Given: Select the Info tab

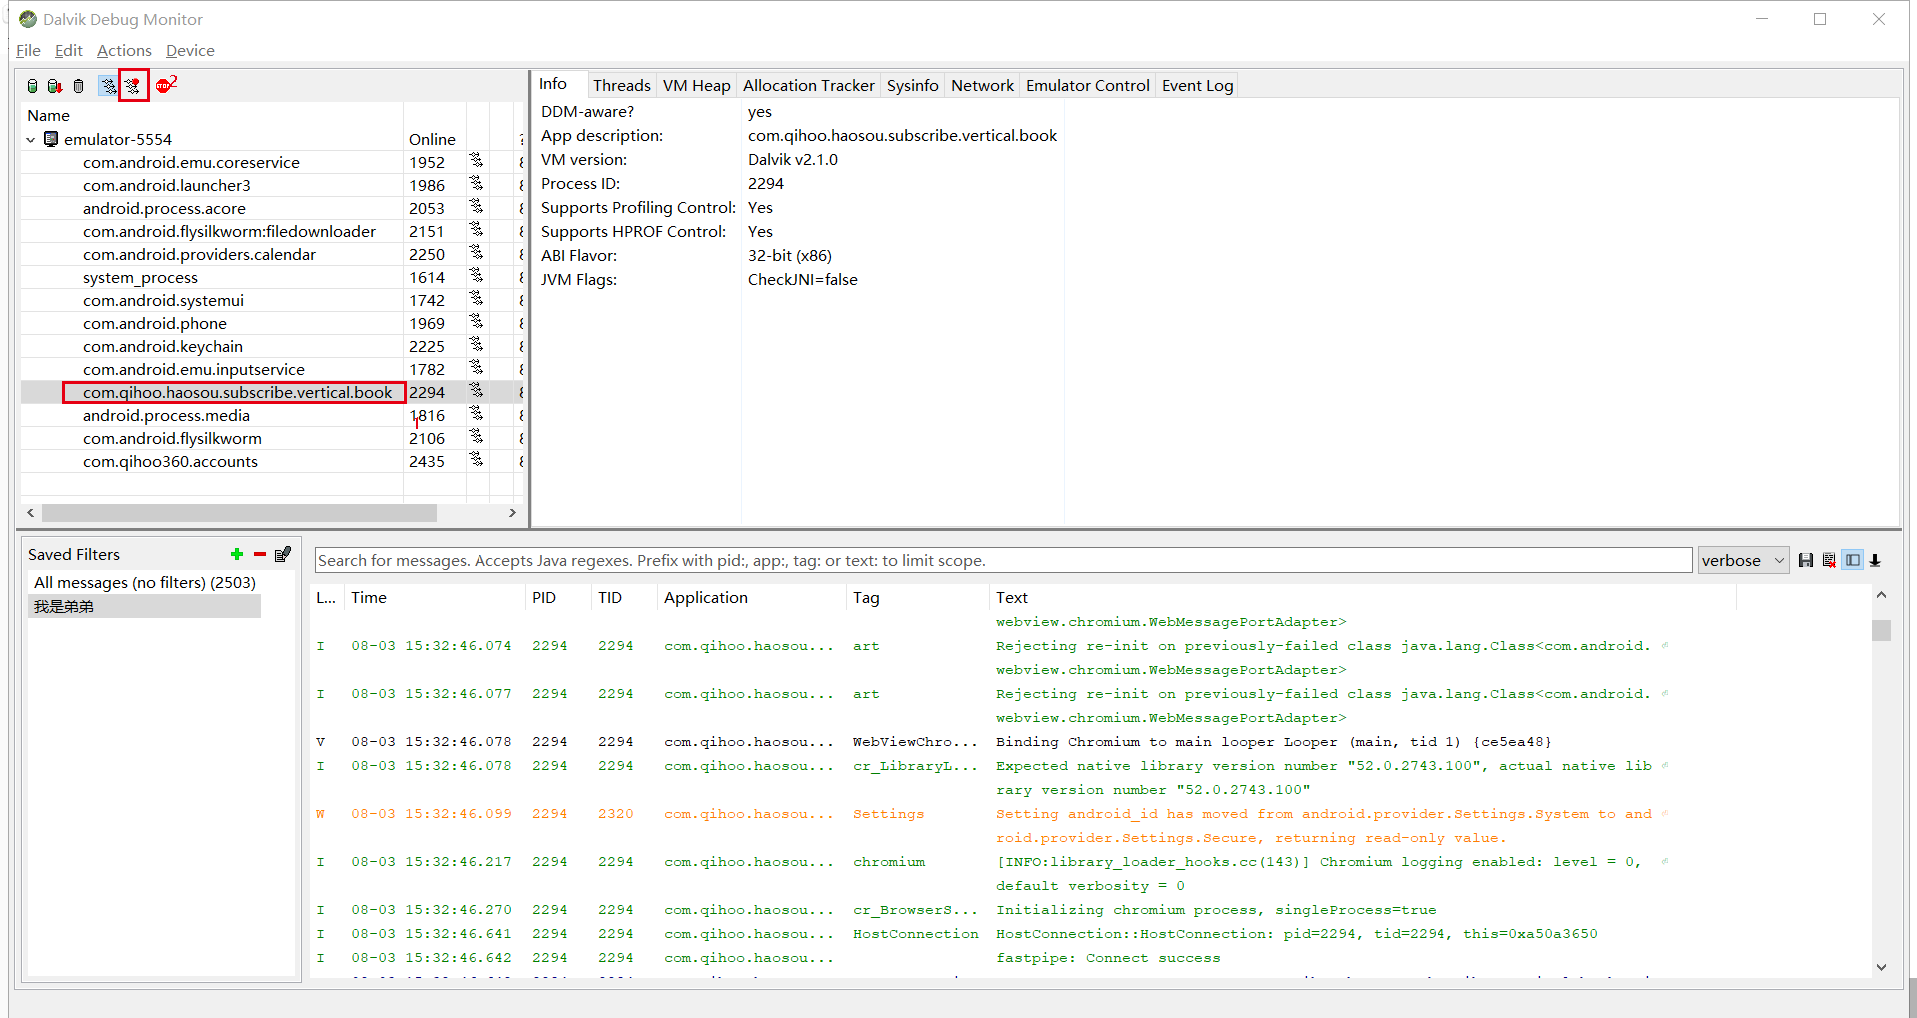Looking at the screenshot, I should click(x=553, y=84).
